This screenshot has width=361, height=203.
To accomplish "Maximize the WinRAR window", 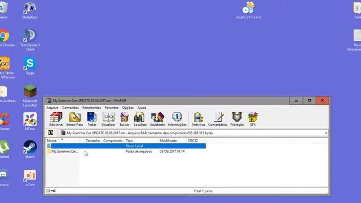I will [309, 100].
